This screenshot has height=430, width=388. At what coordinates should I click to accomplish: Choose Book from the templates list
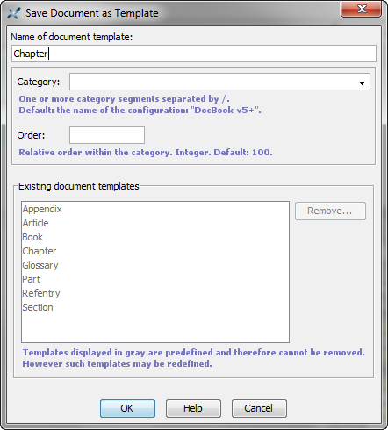point(32,237)
